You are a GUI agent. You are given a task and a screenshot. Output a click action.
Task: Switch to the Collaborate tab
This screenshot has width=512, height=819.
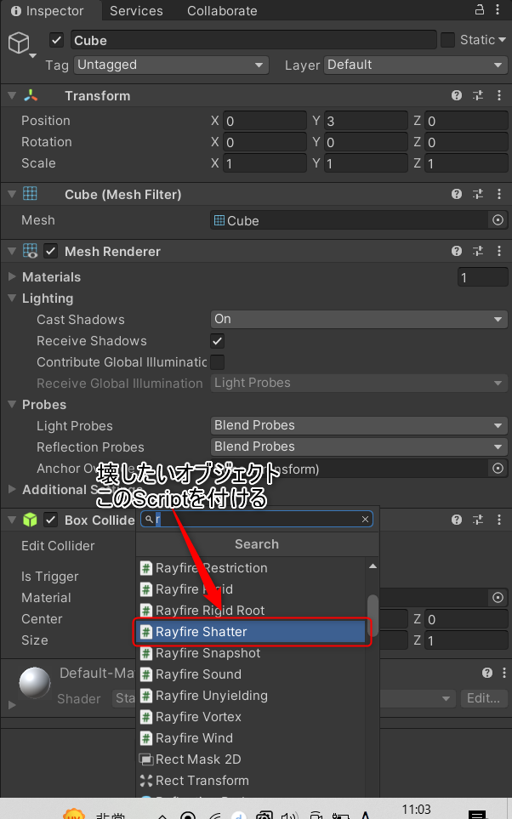[222, 10]
